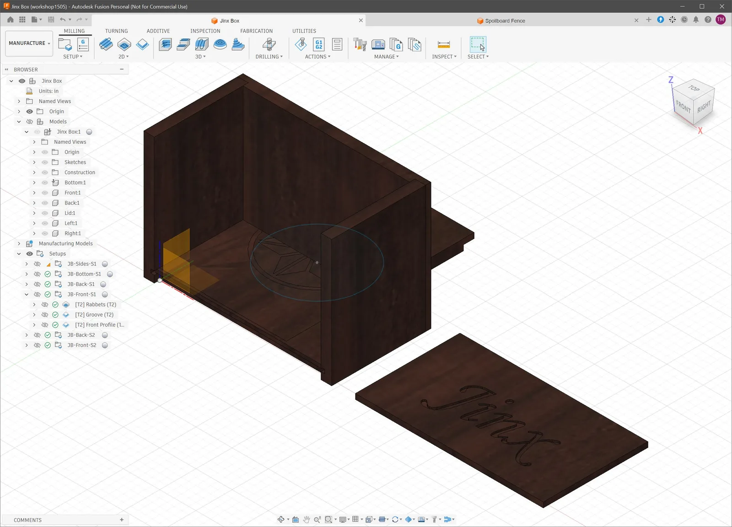Expand the Named Views folder under Units

pyautogui.click(x=19, y=102)
